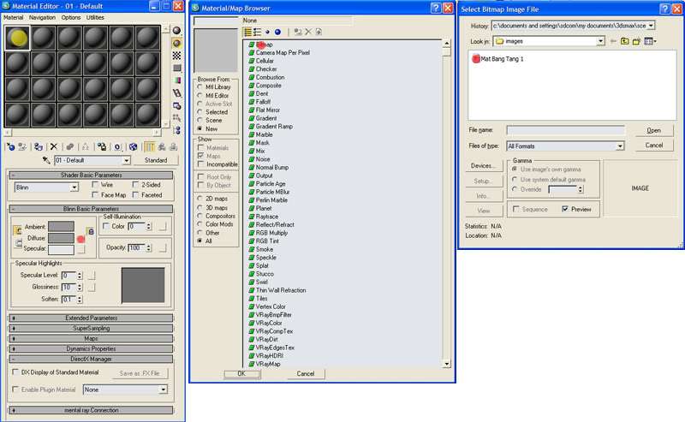Open the History path dropdown

click(651, 26)
